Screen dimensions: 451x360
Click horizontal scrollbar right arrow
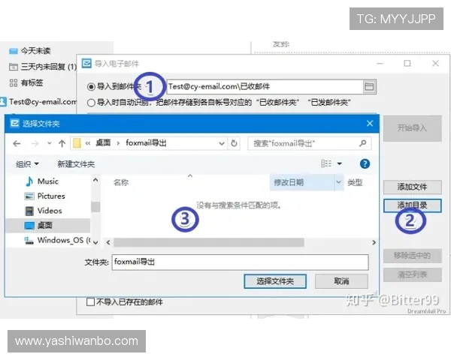(374, 242)
